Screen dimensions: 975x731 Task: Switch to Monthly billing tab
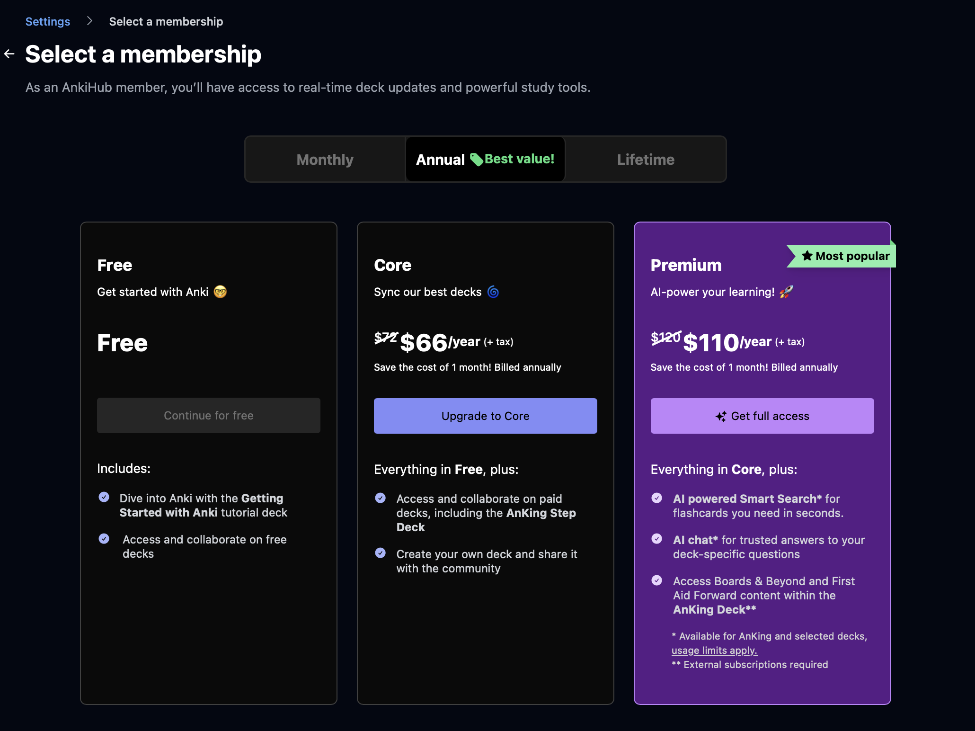(x=325, y=160)
